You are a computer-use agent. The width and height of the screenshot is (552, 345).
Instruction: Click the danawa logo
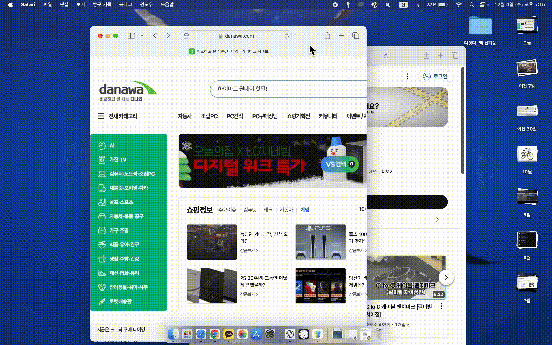coord(128,91)
